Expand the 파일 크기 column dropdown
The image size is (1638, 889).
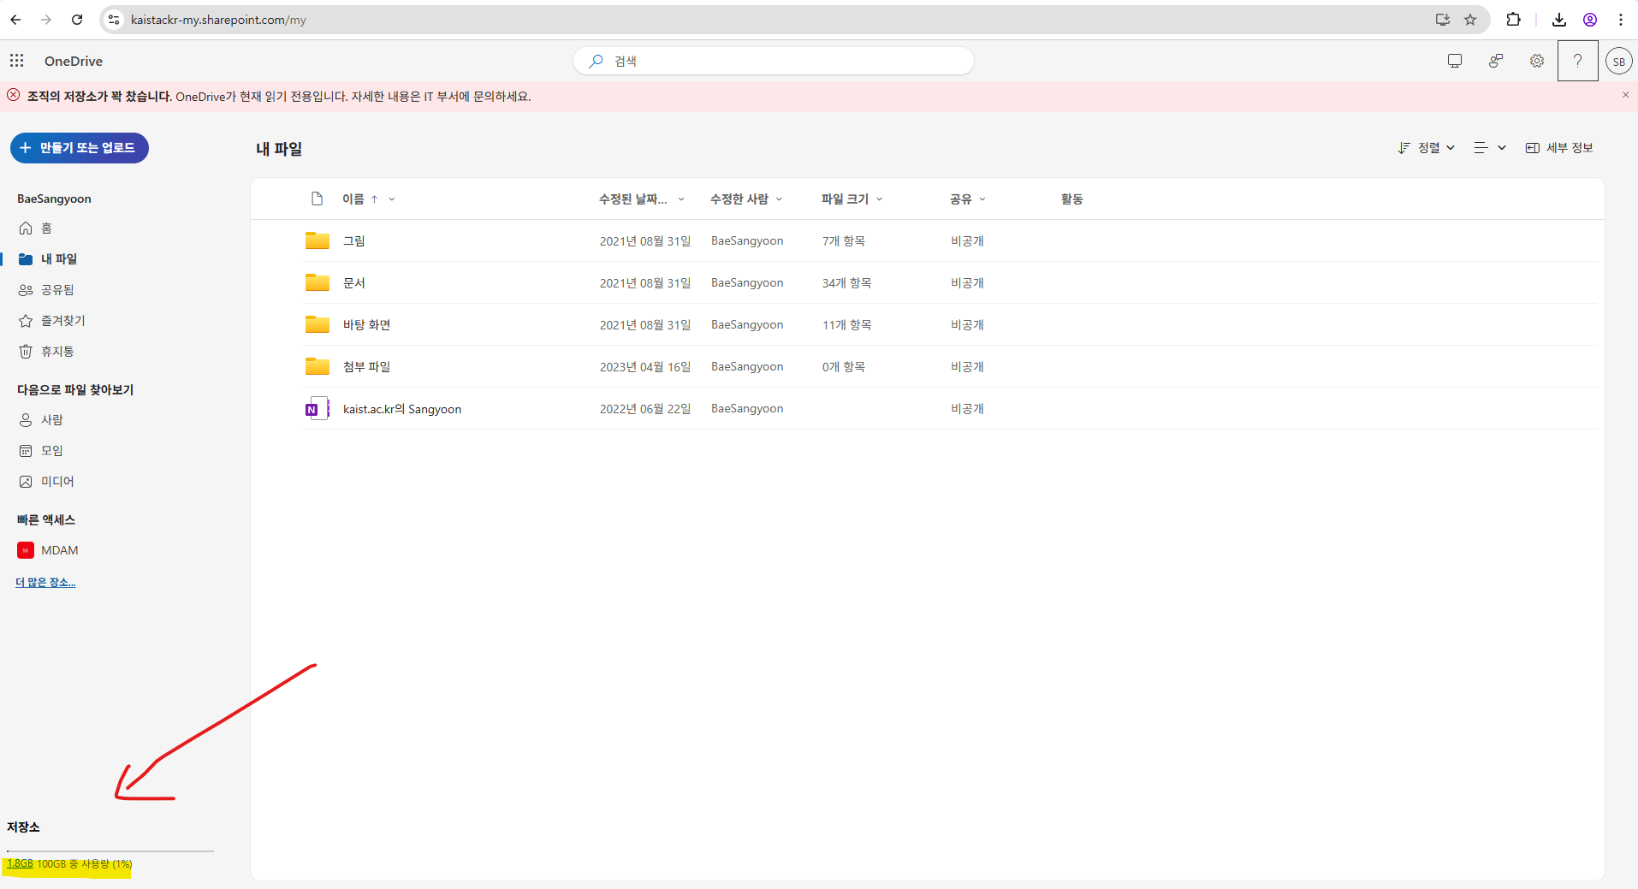(879, 199)
